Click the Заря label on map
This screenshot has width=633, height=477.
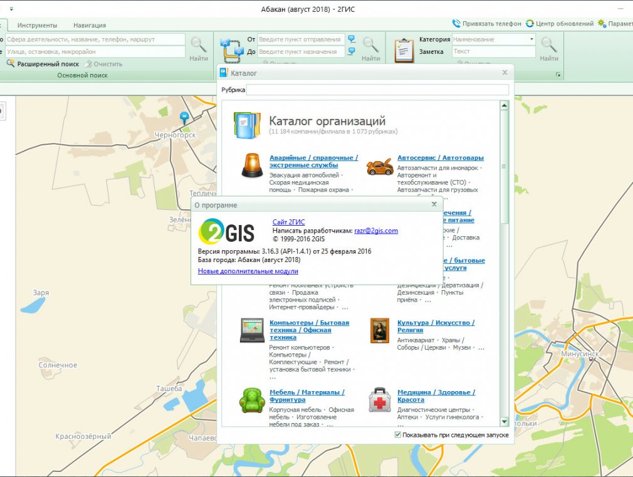41,293
